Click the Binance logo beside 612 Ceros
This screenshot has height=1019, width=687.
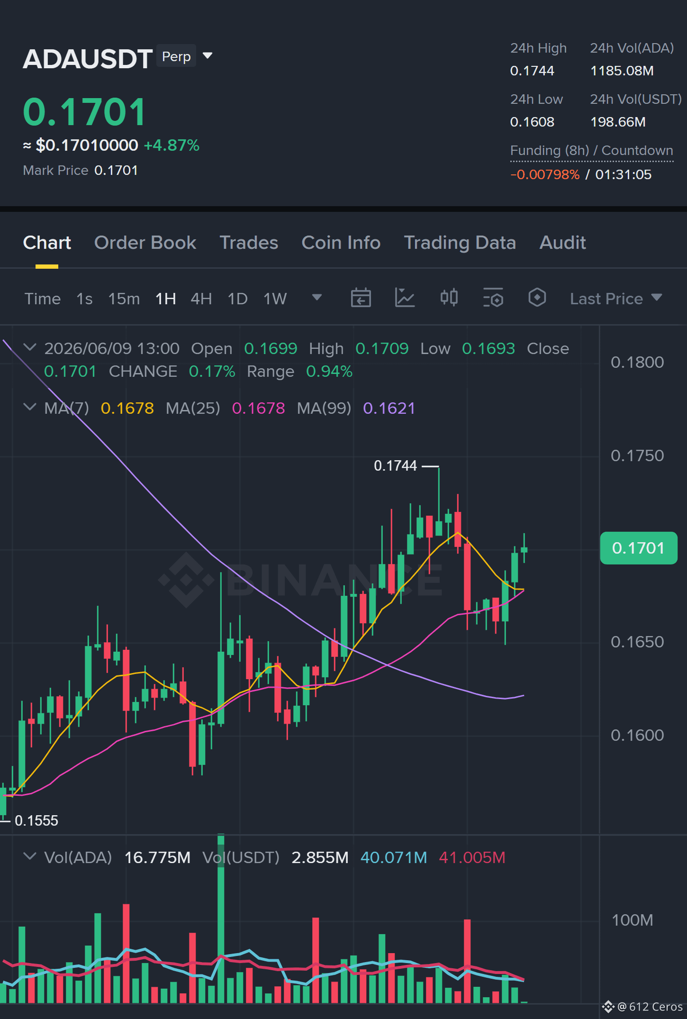click(x=608, y=1006)
